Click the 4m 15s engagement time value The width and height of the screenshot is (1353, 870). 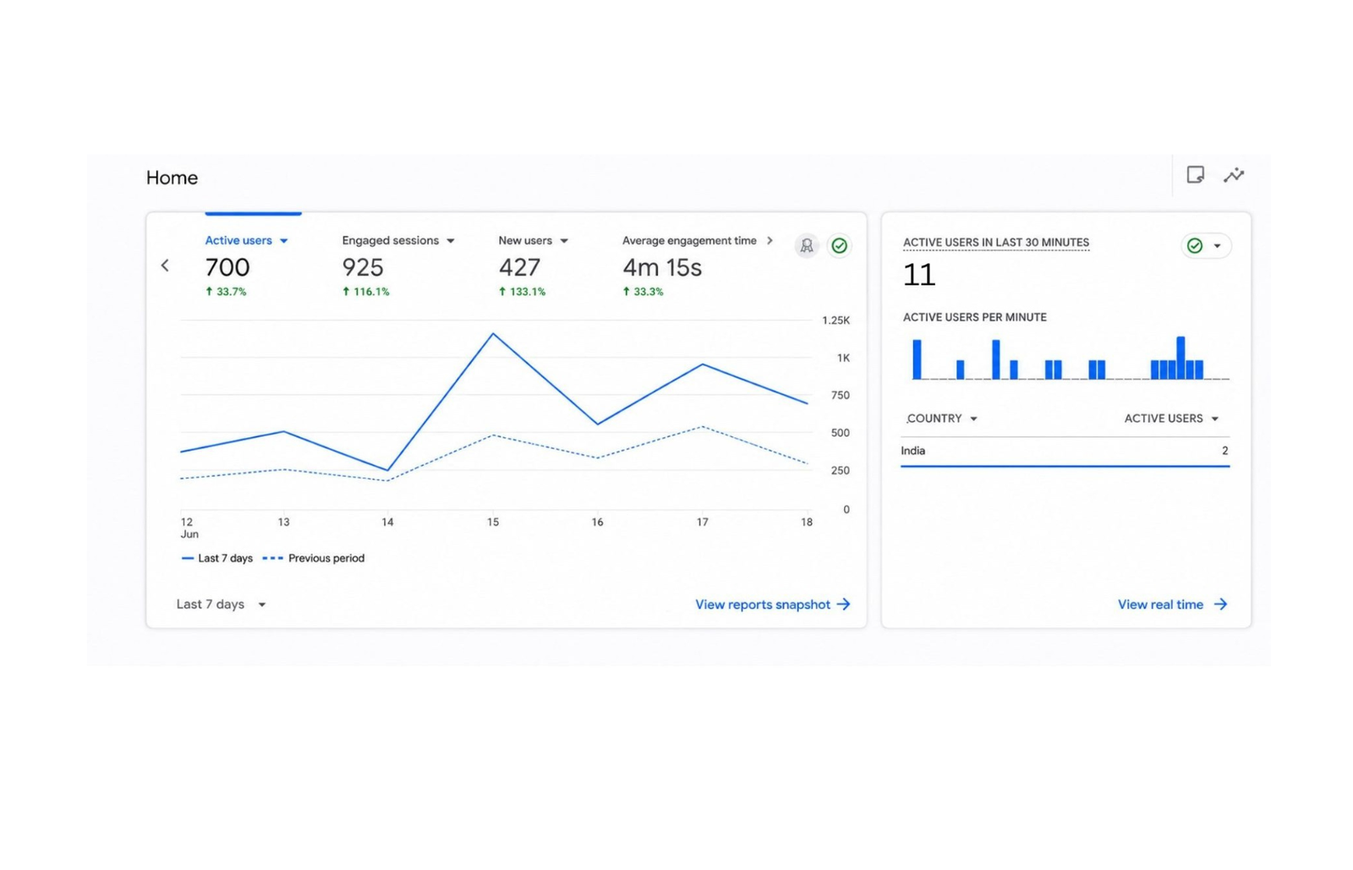click(x=662, y=268)
